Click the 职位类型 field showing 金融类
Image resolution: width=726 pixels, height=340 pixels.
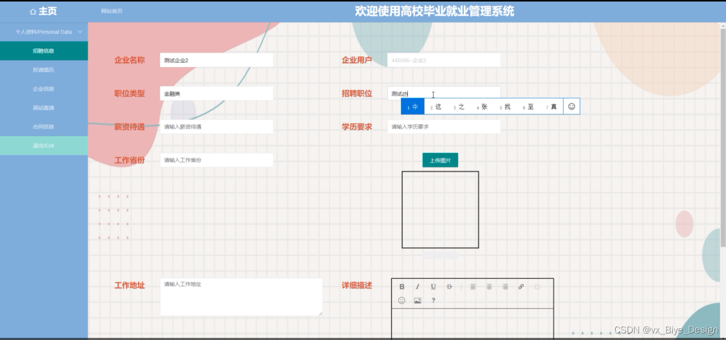coord(216,94)
